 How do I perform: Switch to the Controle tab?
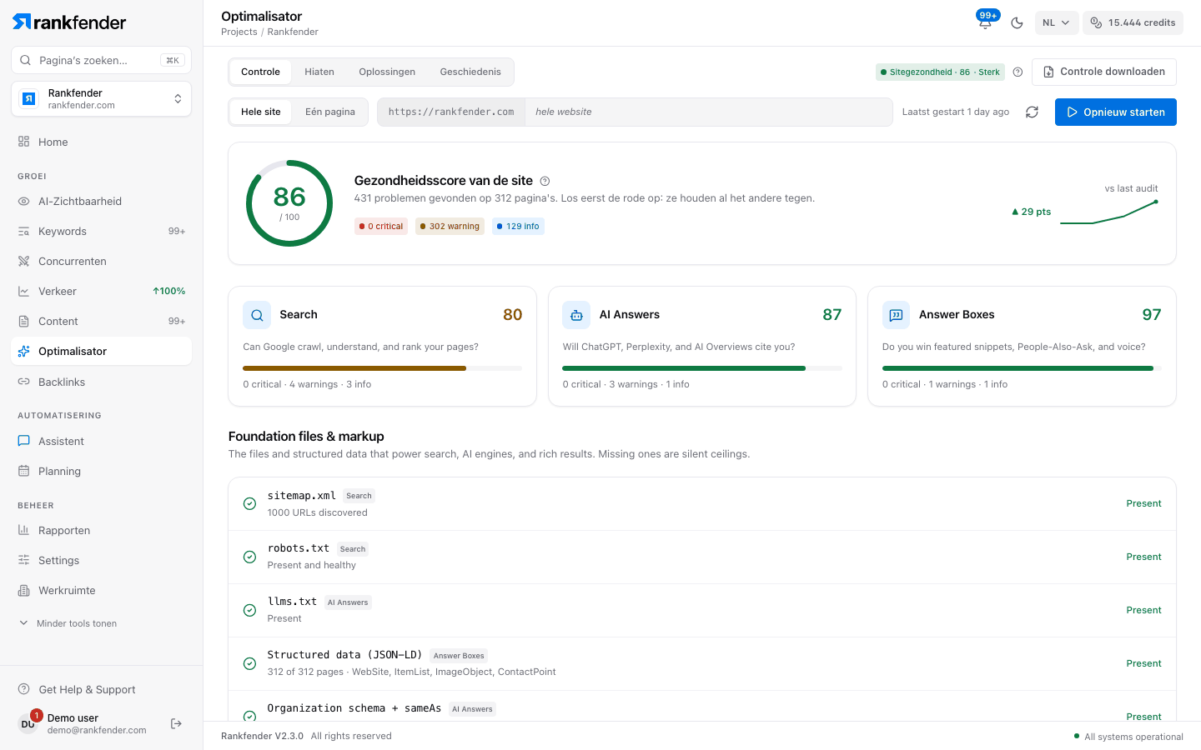click(260, 72)
